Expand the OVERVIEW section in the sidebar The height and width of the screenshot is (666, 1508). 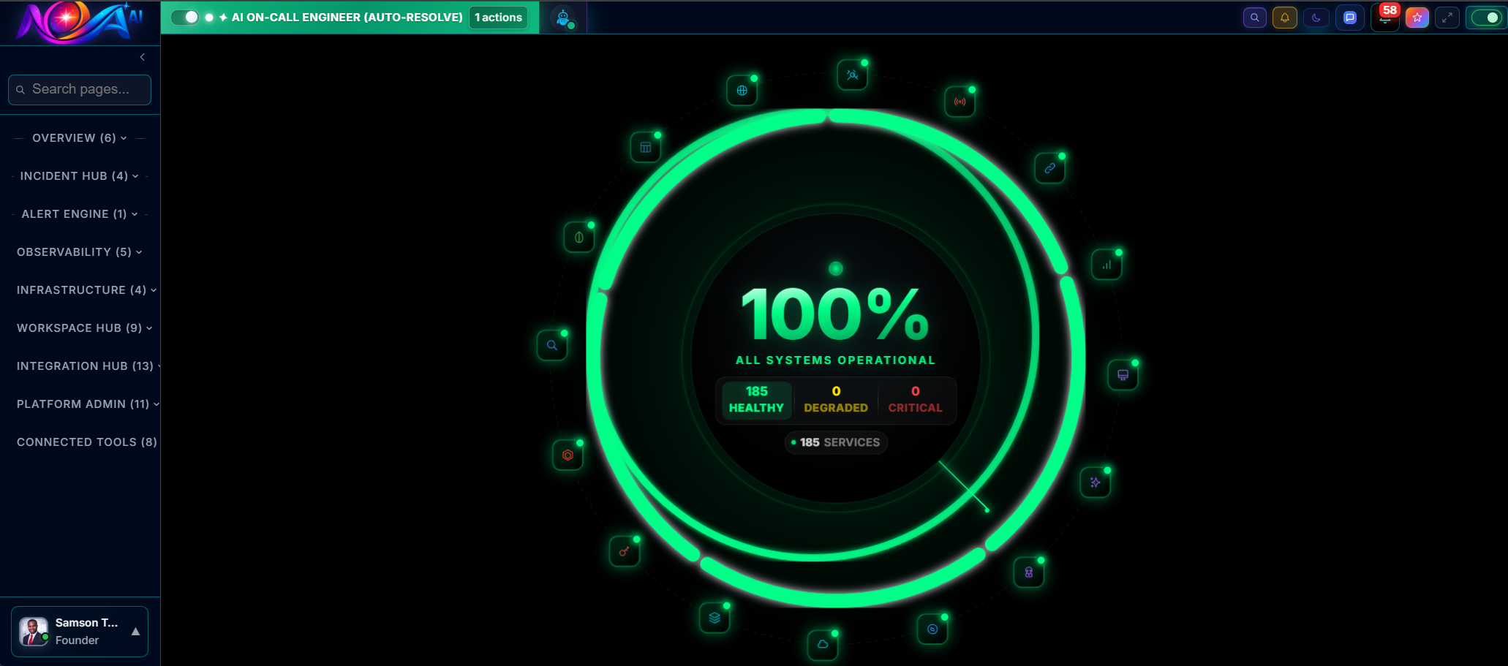(77, 137)
